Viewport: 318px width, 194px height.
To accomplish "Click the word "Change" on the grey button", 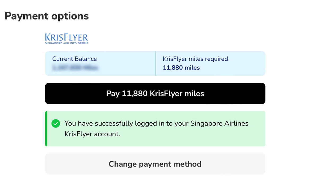I will (x=123, y=164).
